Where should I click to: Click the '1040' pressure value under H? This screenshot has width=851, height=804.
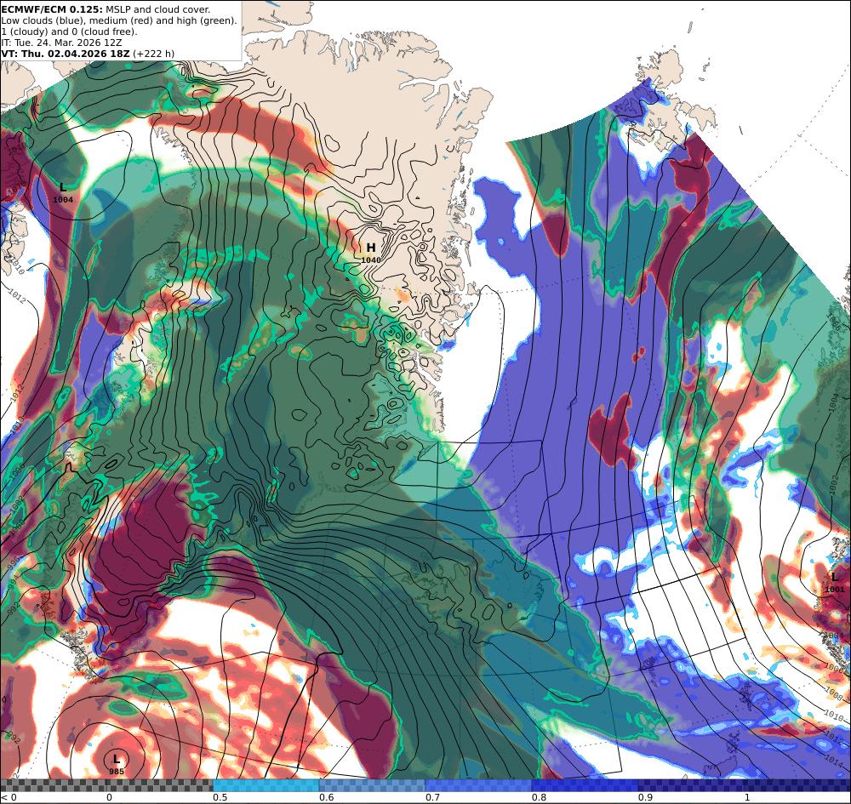(371, 260)
